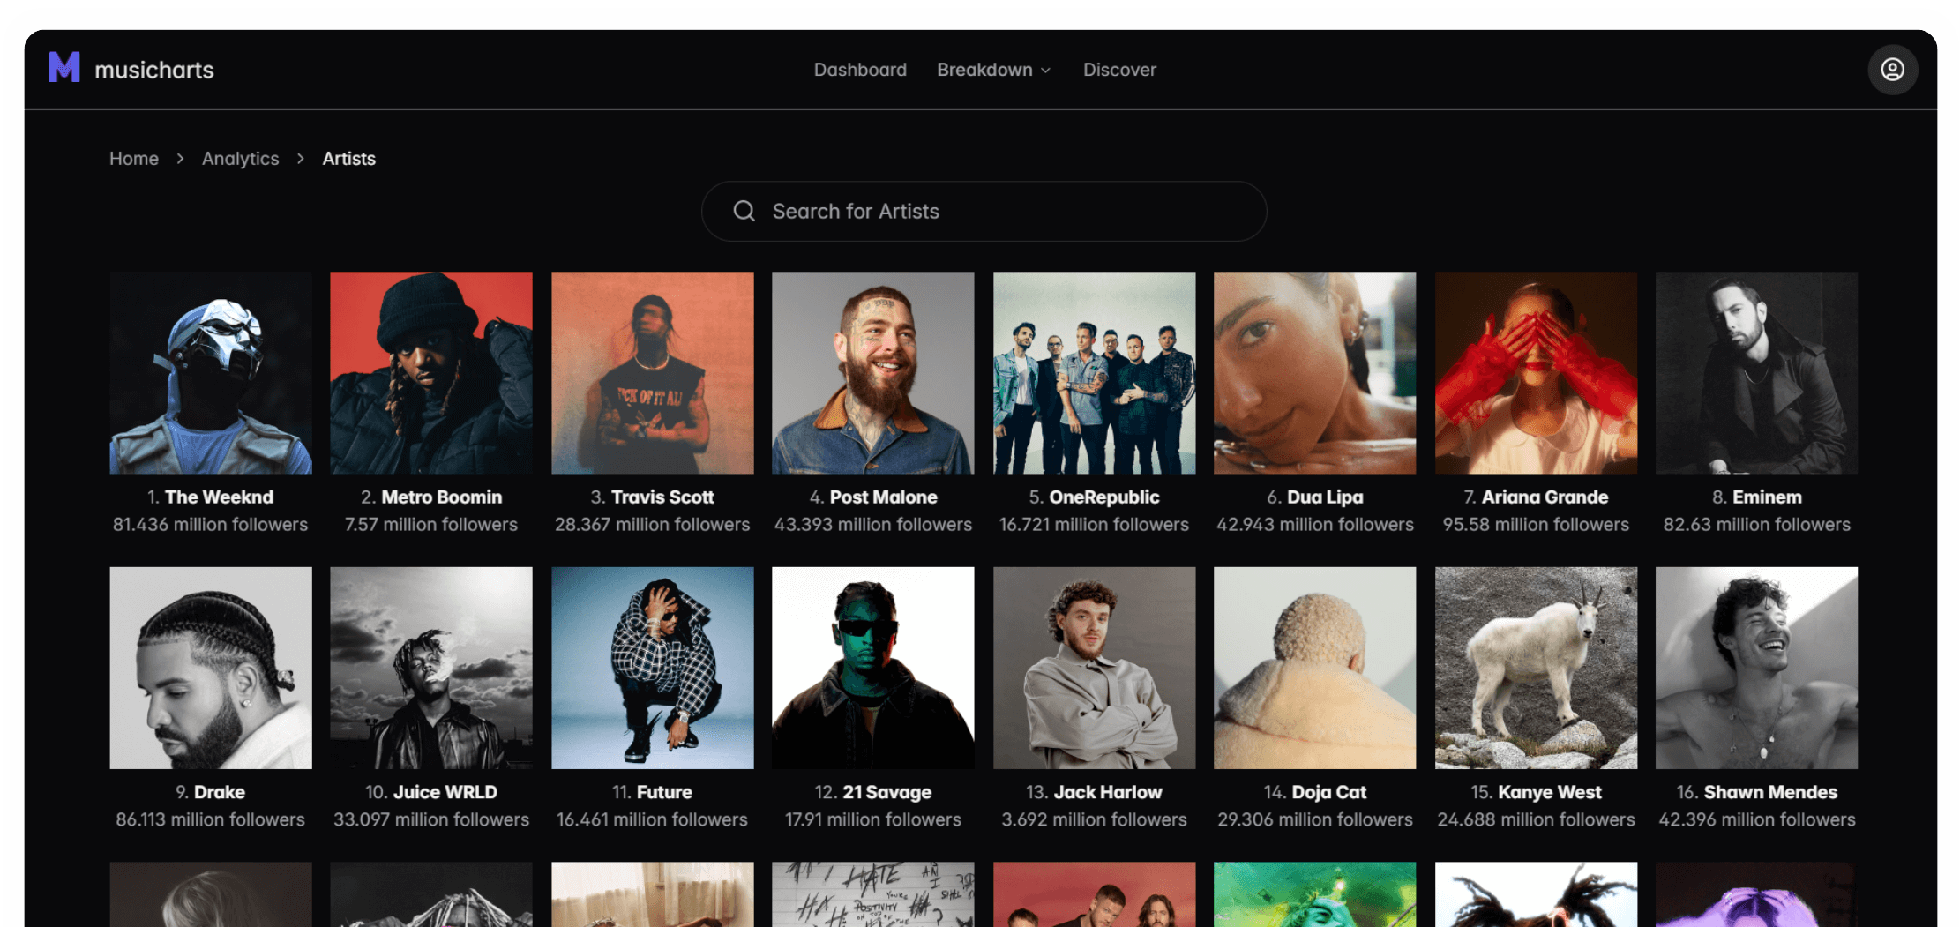1960x927 pixels.
Task: Click "81.436 million followers" text
Action: 211,525
